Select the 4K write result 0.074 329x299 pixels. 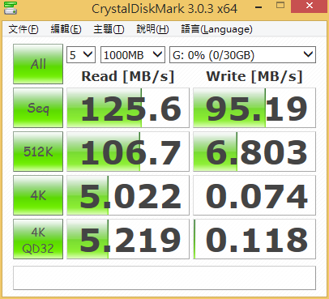(x=254, y=195)
